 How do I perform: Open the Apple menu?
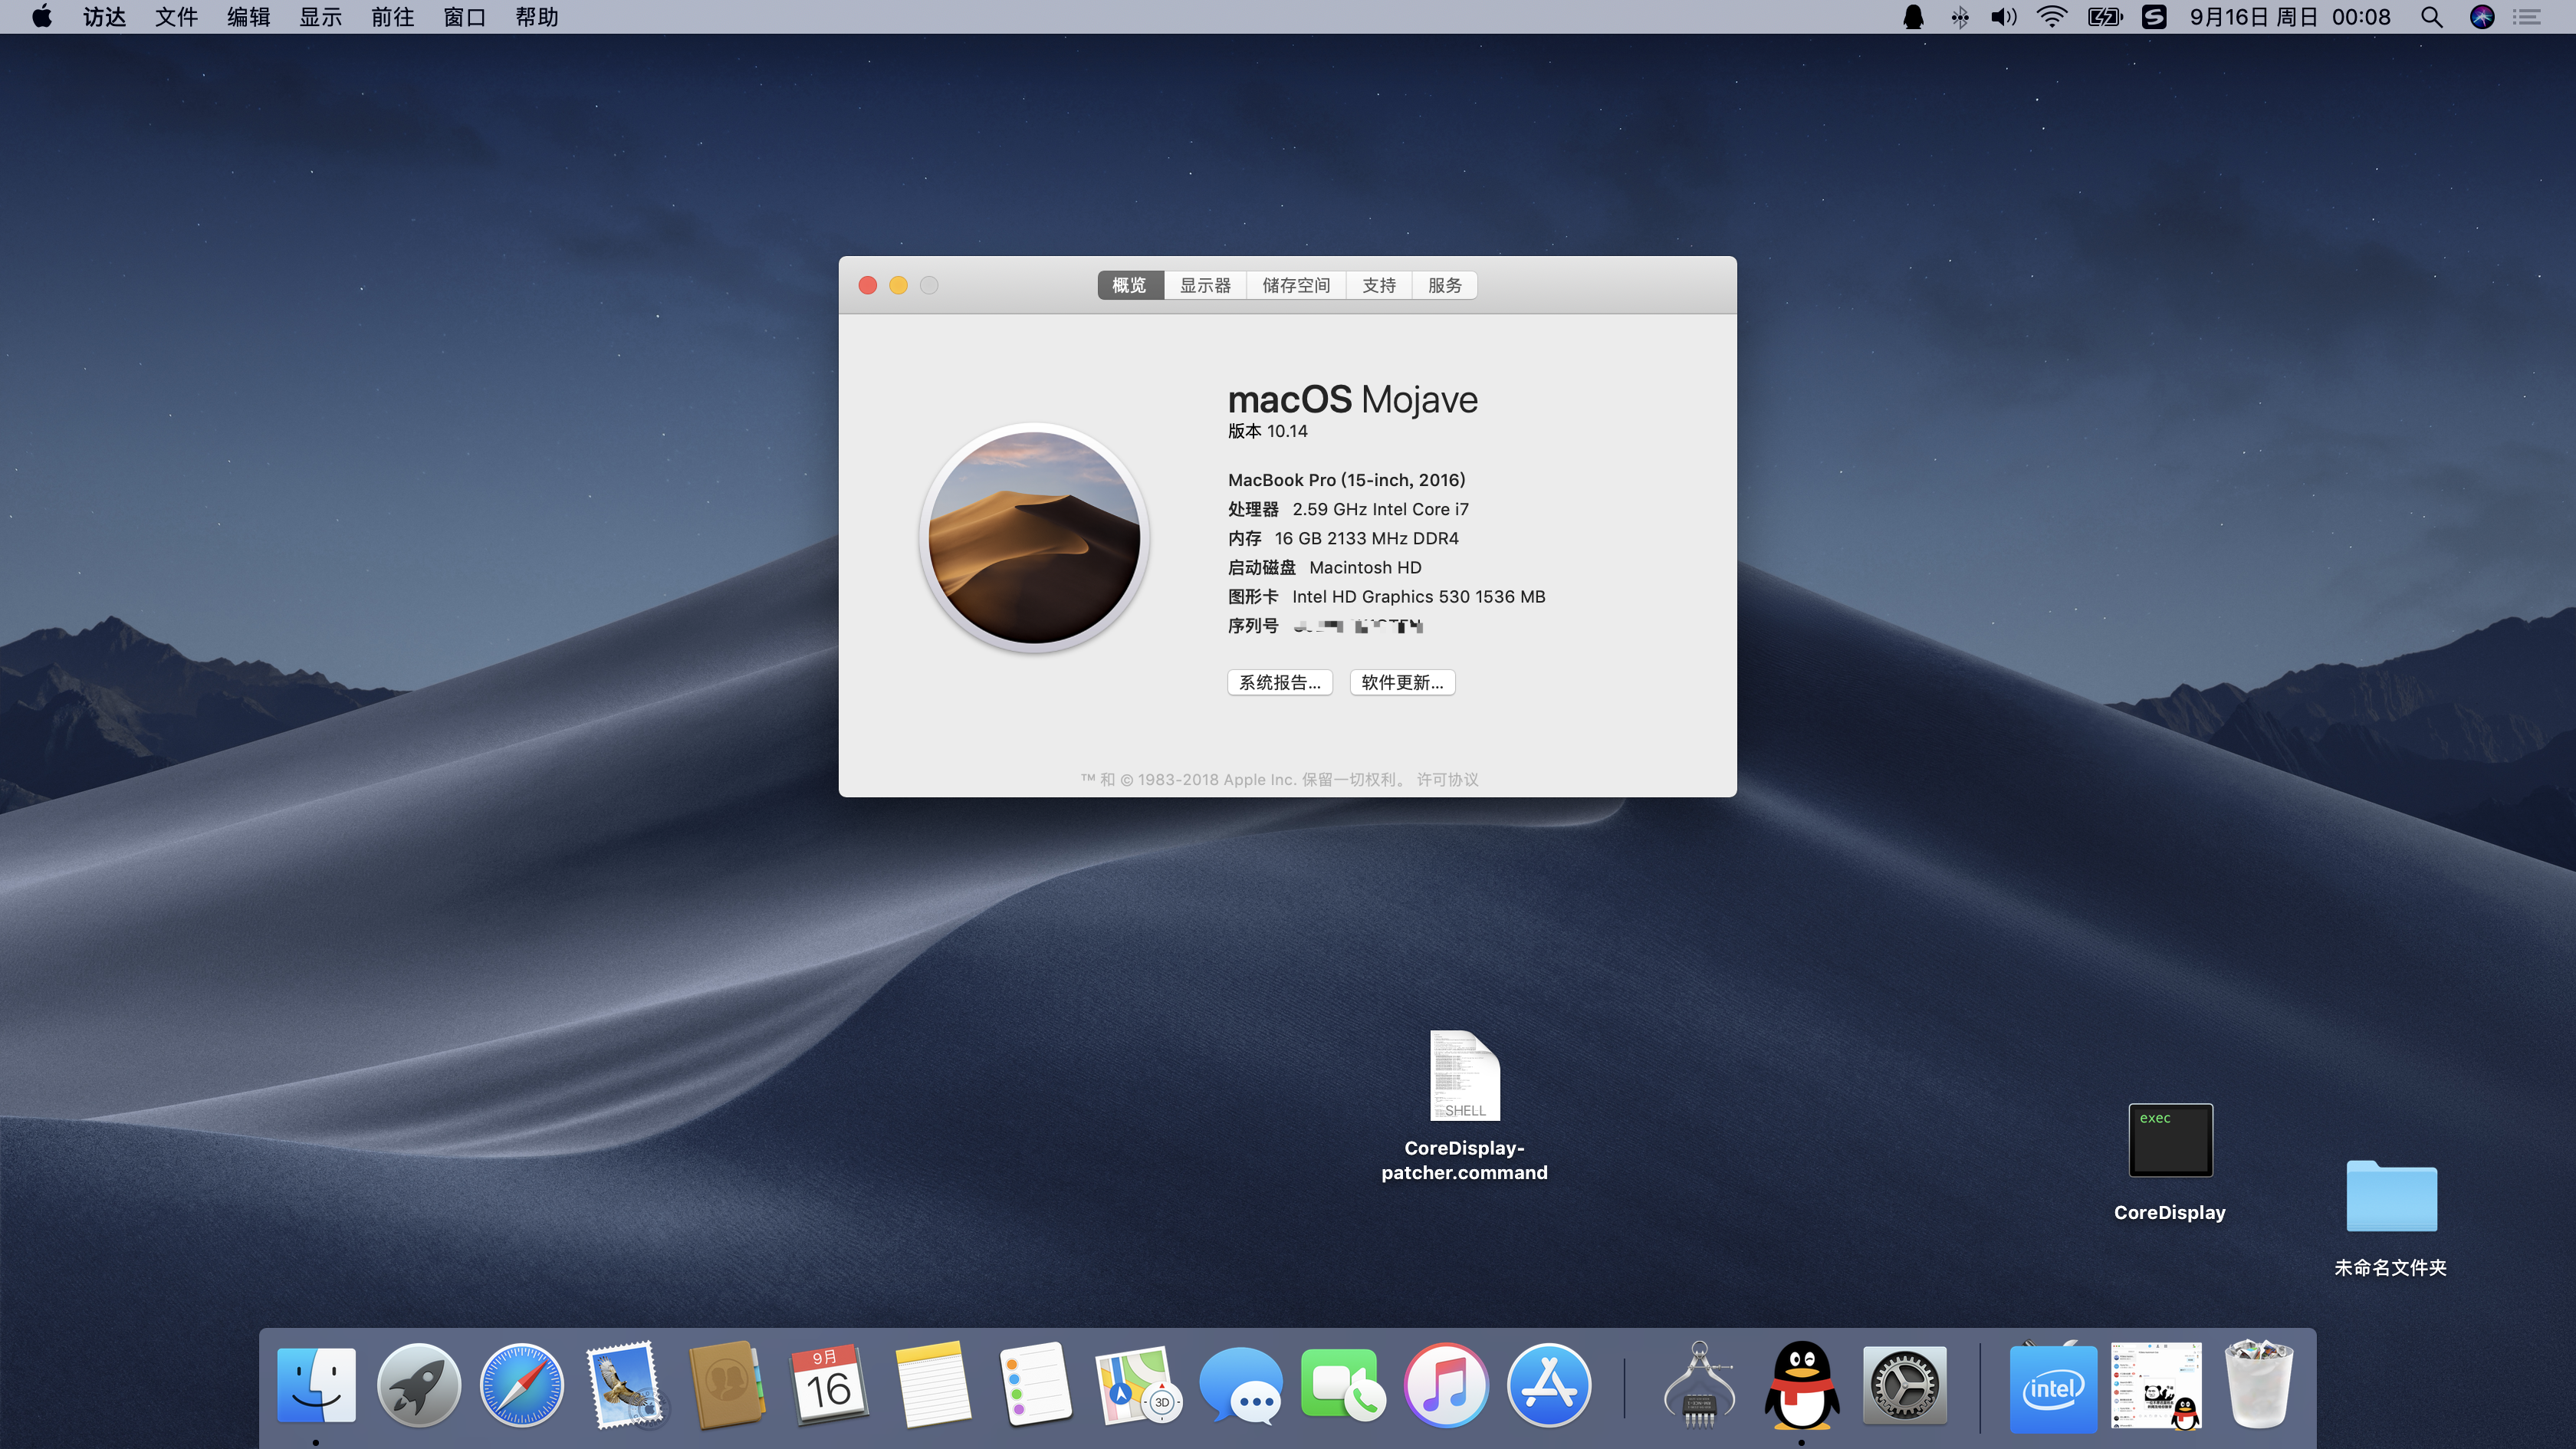(x=42, y=17)
